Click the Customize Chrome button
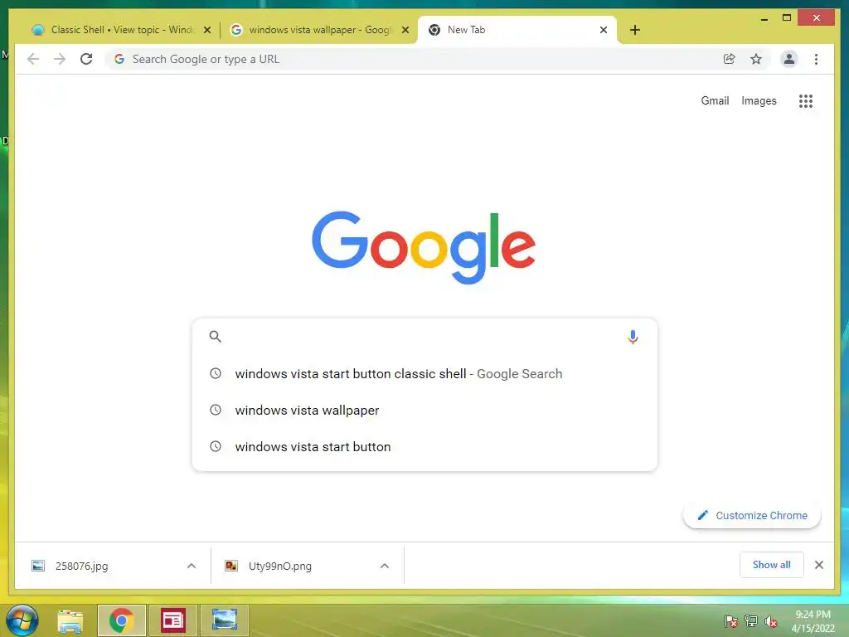 coord(752,515)
